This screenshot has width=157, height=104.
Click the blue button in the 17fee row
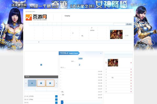pyautogui.click(x=56, y=99)
